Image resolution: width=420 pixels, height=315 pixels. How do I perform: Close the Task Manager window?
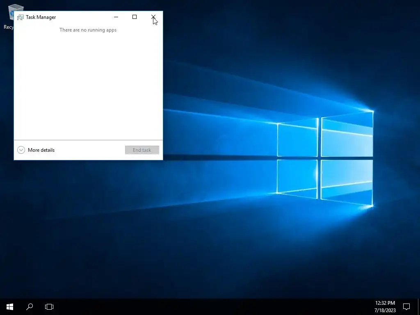coord(153,17)
